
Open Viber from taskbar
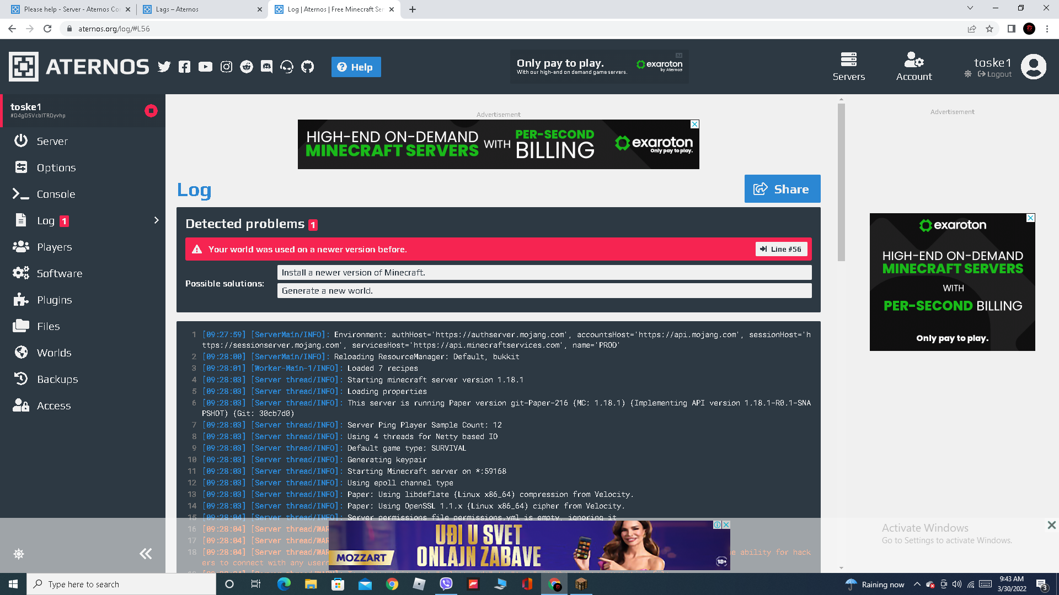point(446,584)
